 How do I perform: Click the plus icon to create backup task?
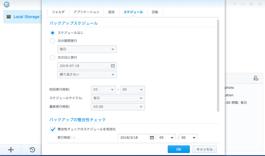point(11,150)
